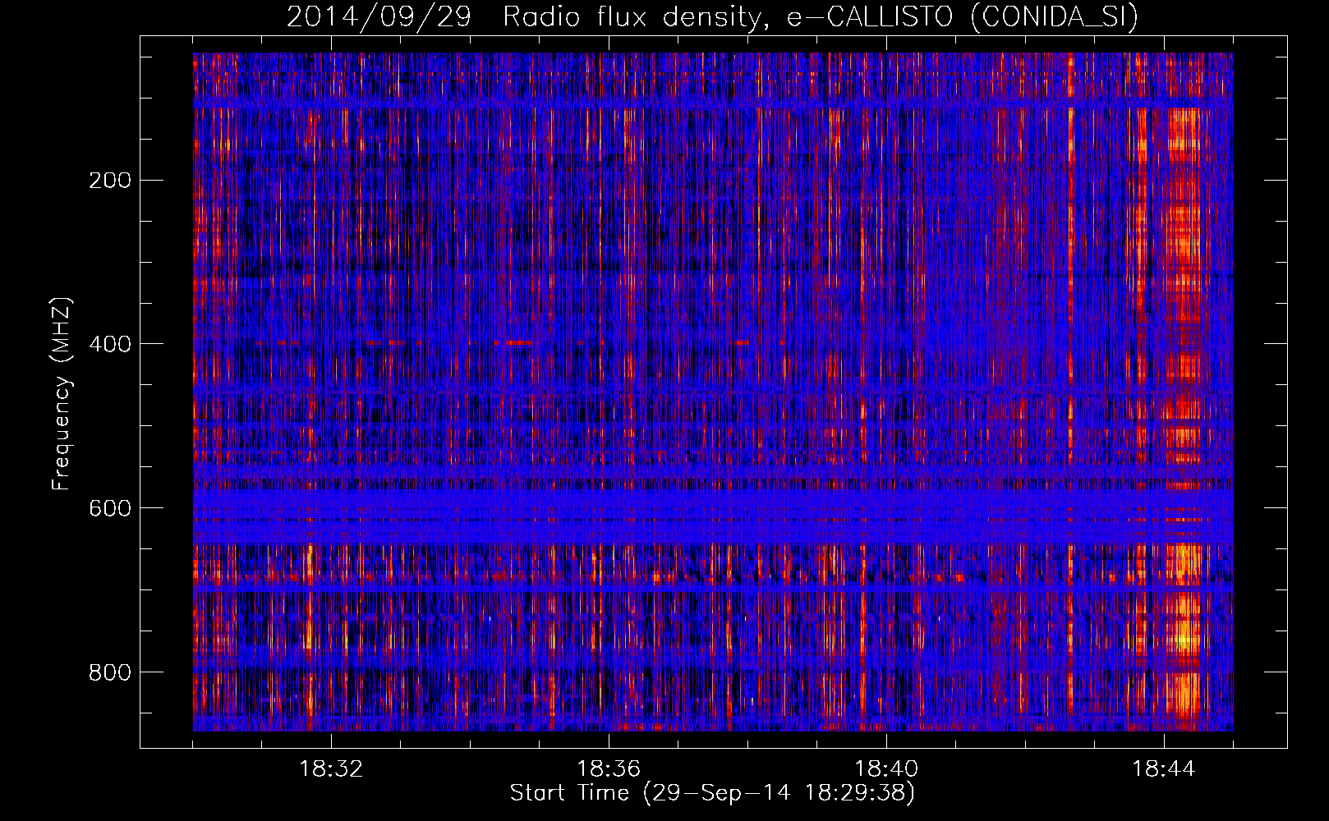Click the 'Frequency (MHZ)' axis label

pyautogui.click(x=62, y=394)
